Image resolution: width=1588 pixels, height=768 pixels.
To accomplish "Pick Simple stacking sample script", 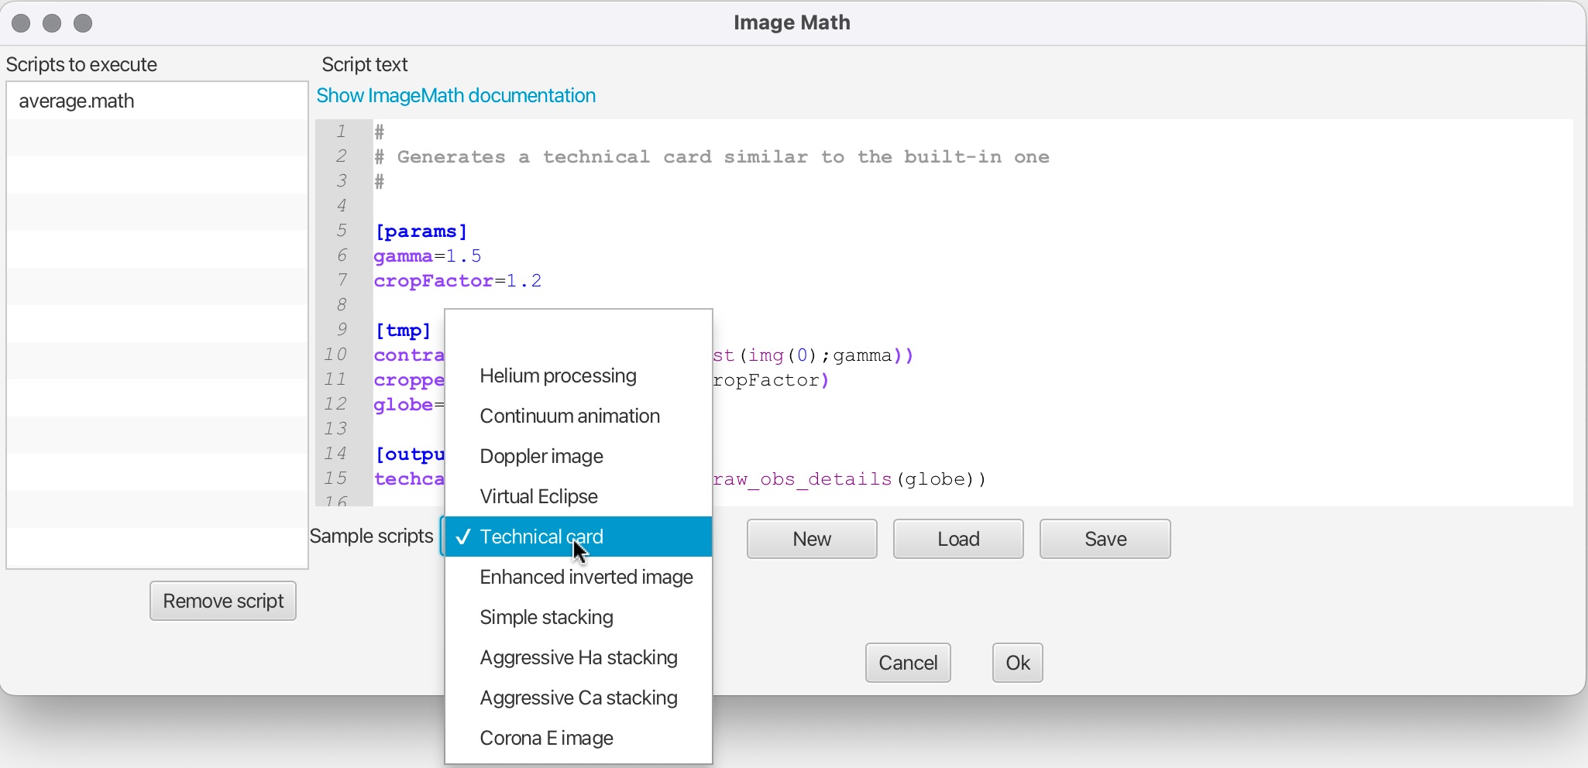I will point(579,617).
